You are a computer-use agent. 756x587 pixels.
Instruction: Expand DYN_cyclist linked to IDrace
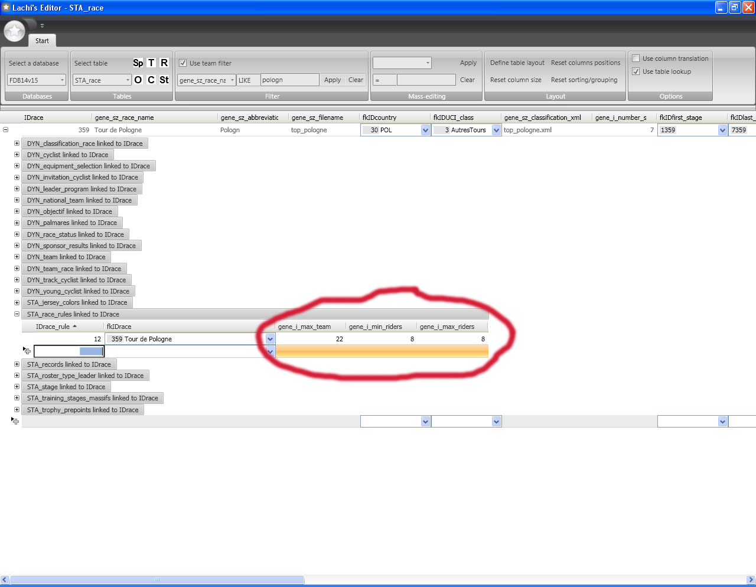click(17, 155)
